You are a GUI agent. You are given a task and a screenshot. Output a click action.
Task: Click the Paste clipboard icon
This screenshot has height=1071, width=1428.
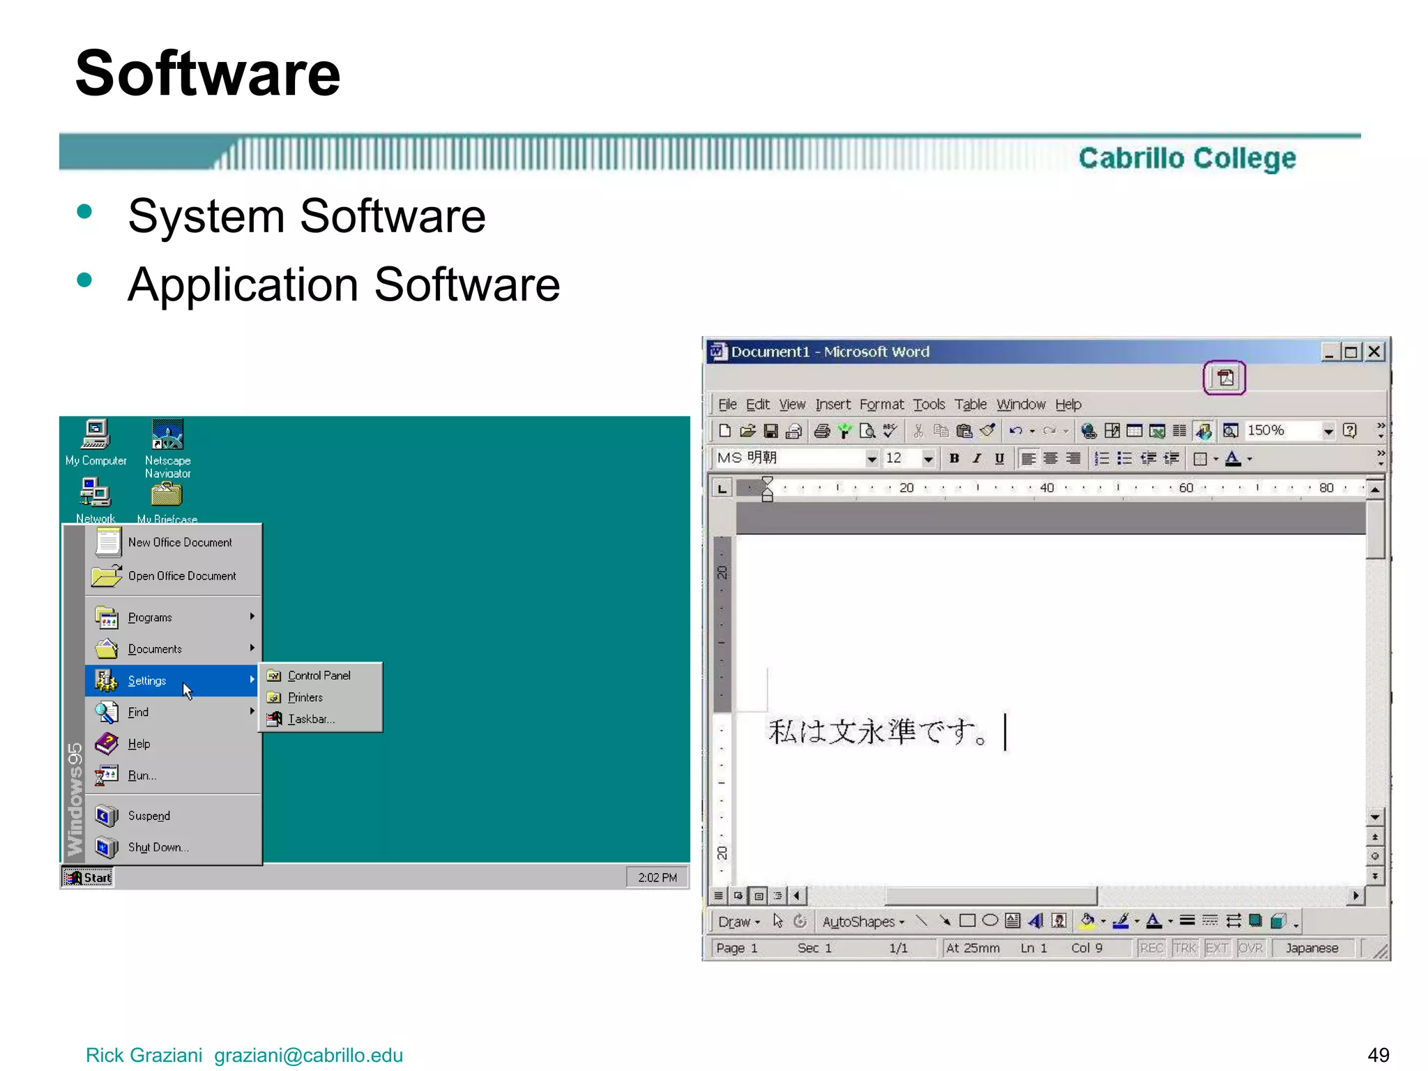click(964, 431)
